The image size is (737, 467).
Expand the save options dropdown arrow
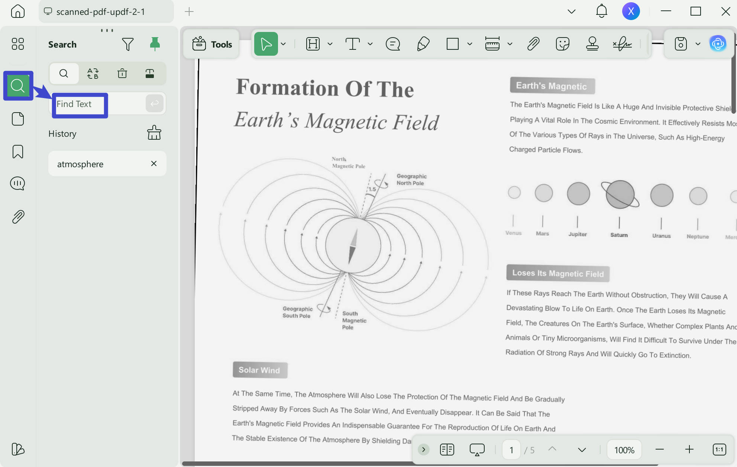pos(698,44)
